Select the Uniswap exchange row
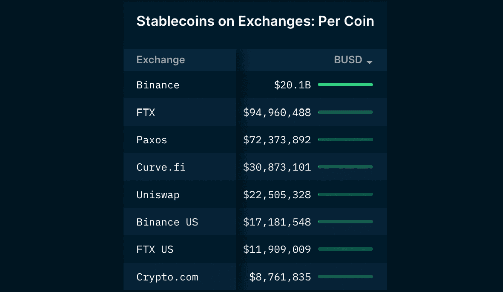This screenshot has width=503, height=292. (158, 195)
